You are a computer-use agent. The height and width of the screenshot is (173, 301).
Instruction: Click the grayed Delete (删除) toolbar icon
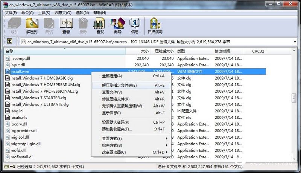point(83,26)
